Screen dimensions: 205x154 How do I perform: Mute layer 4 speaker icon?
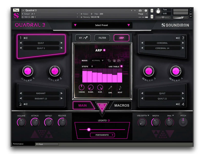[x=178, y=104]
